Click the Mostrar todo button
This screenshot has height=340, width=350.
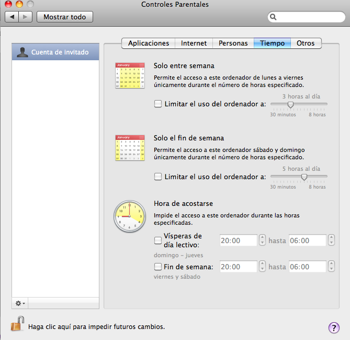coord(64,17)
